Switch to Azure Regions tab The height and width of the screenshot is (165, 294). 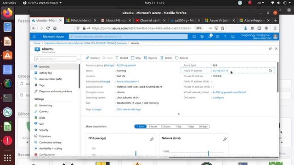point(254,20)
